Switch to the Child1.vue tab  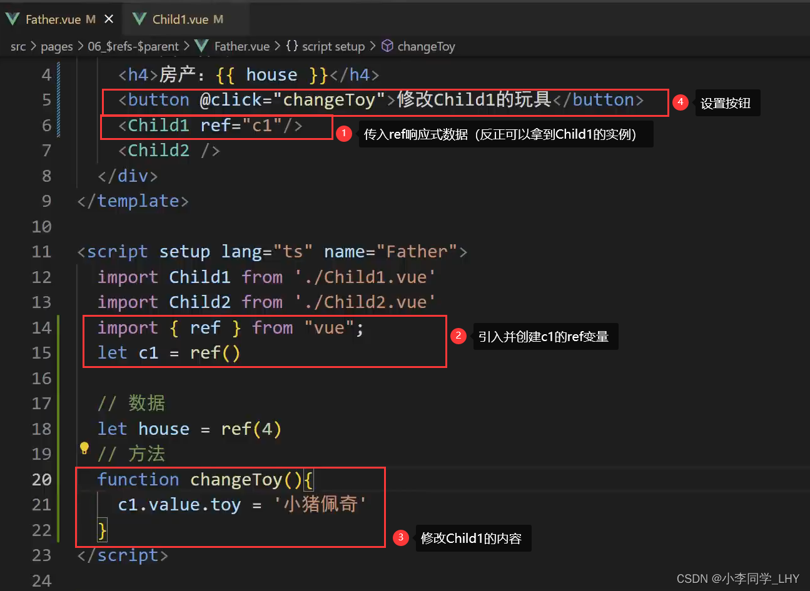[x=180, y=19]
